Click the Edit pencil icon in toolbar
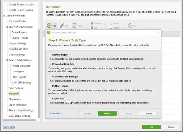 (x=62, y=26)
